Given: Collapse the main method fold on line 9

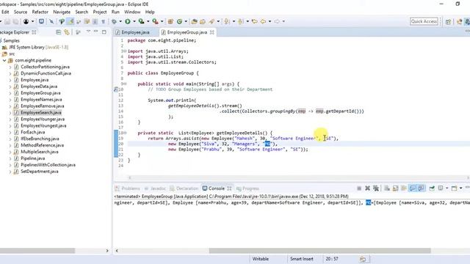Looking at the screenshot, I should pos(126,84).
